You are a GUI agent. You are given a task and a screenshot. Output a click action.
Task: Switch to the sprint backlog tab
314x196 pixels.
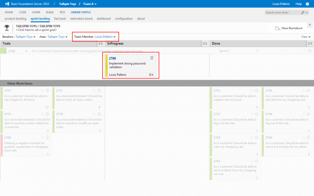point(40,19)
